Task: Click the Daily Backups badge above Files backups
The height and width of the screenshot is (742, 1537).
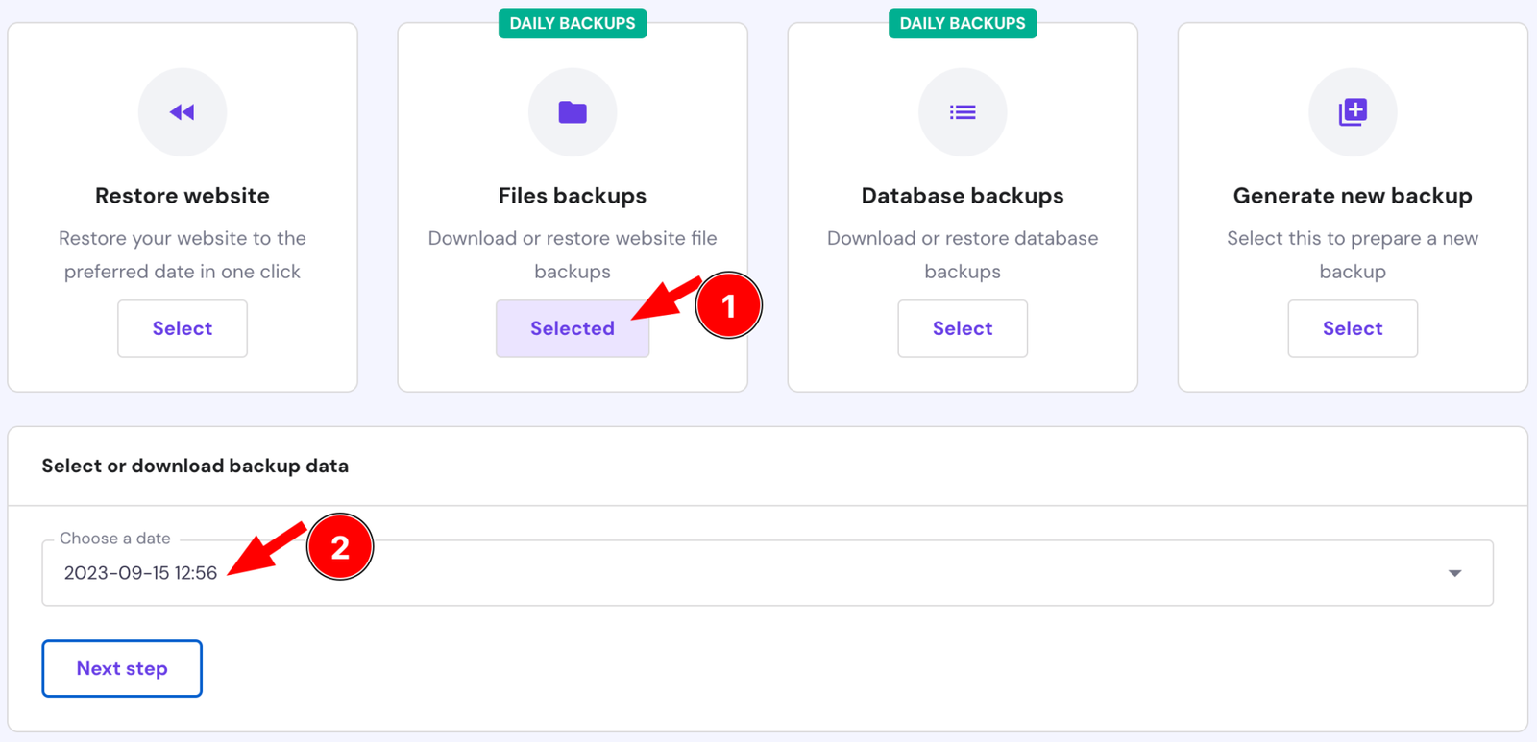Action: tap(573, 23)
